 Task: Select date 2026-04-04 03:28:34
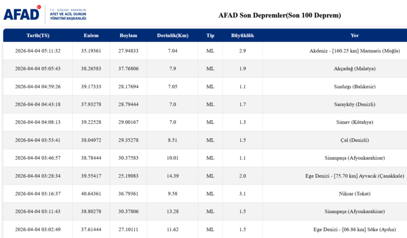tap(38, 176)
